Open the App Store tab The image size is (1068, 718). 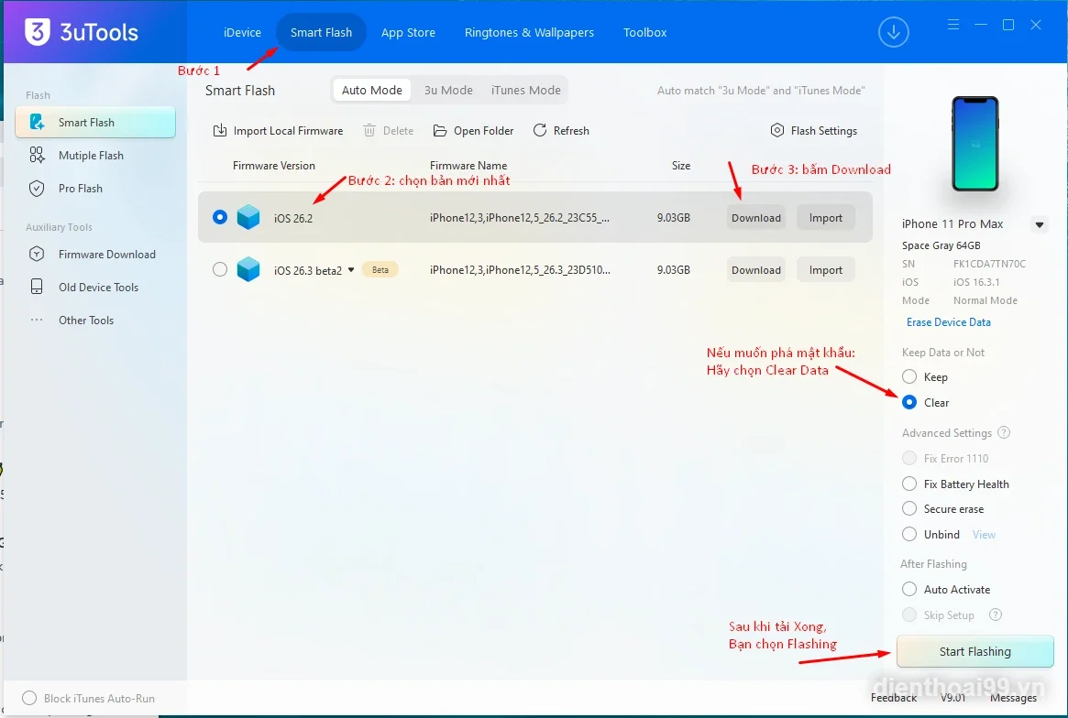coord(408,32)
